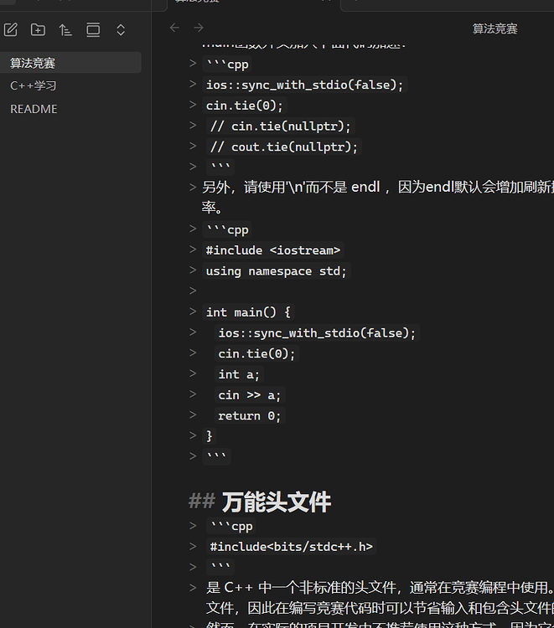Viewport: 554px width, 628px height.
Task: Create a new folder in file explorer
Action: point(38,29)
